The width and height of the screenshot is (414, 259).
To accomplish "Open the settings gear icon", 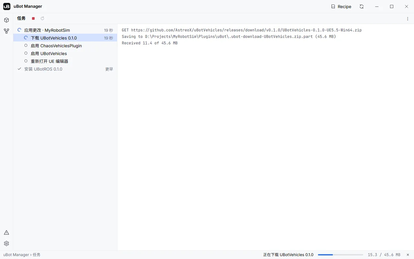I will (6, 243).
